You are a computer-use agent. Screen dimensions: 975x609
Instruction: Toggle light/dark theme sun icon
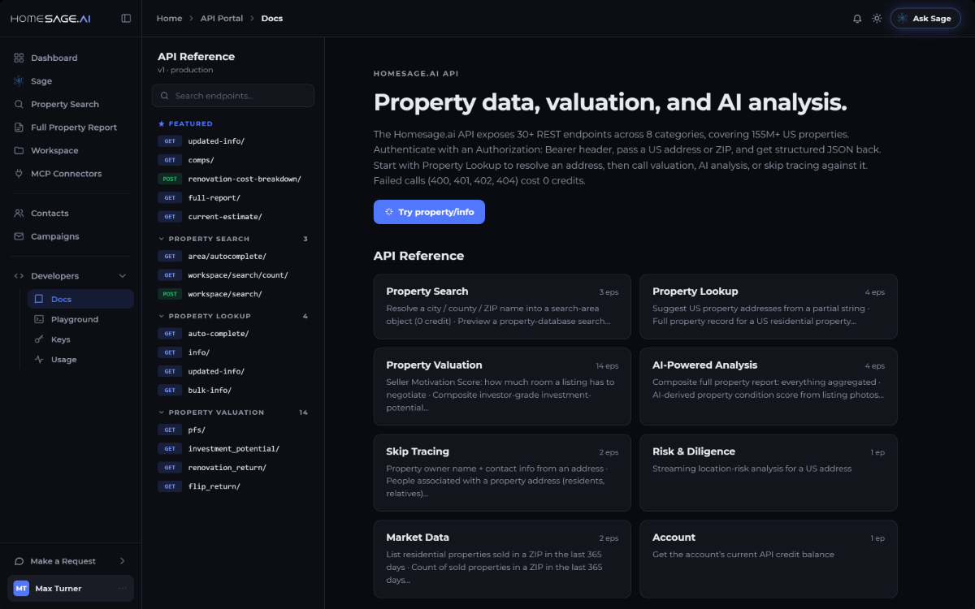pyautogui.click(x=877, y=19)
